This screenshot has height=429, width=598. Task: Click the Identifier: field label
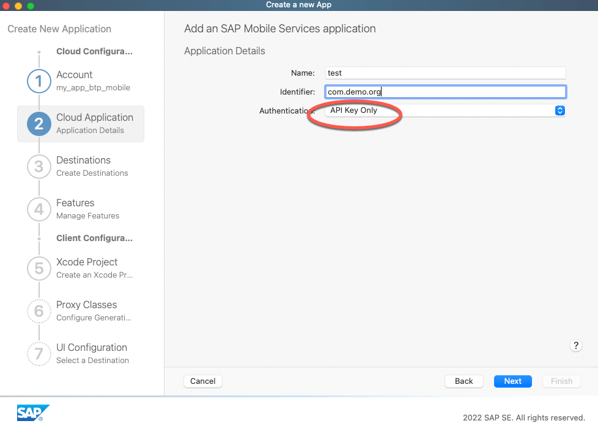[x=298, y=92]
